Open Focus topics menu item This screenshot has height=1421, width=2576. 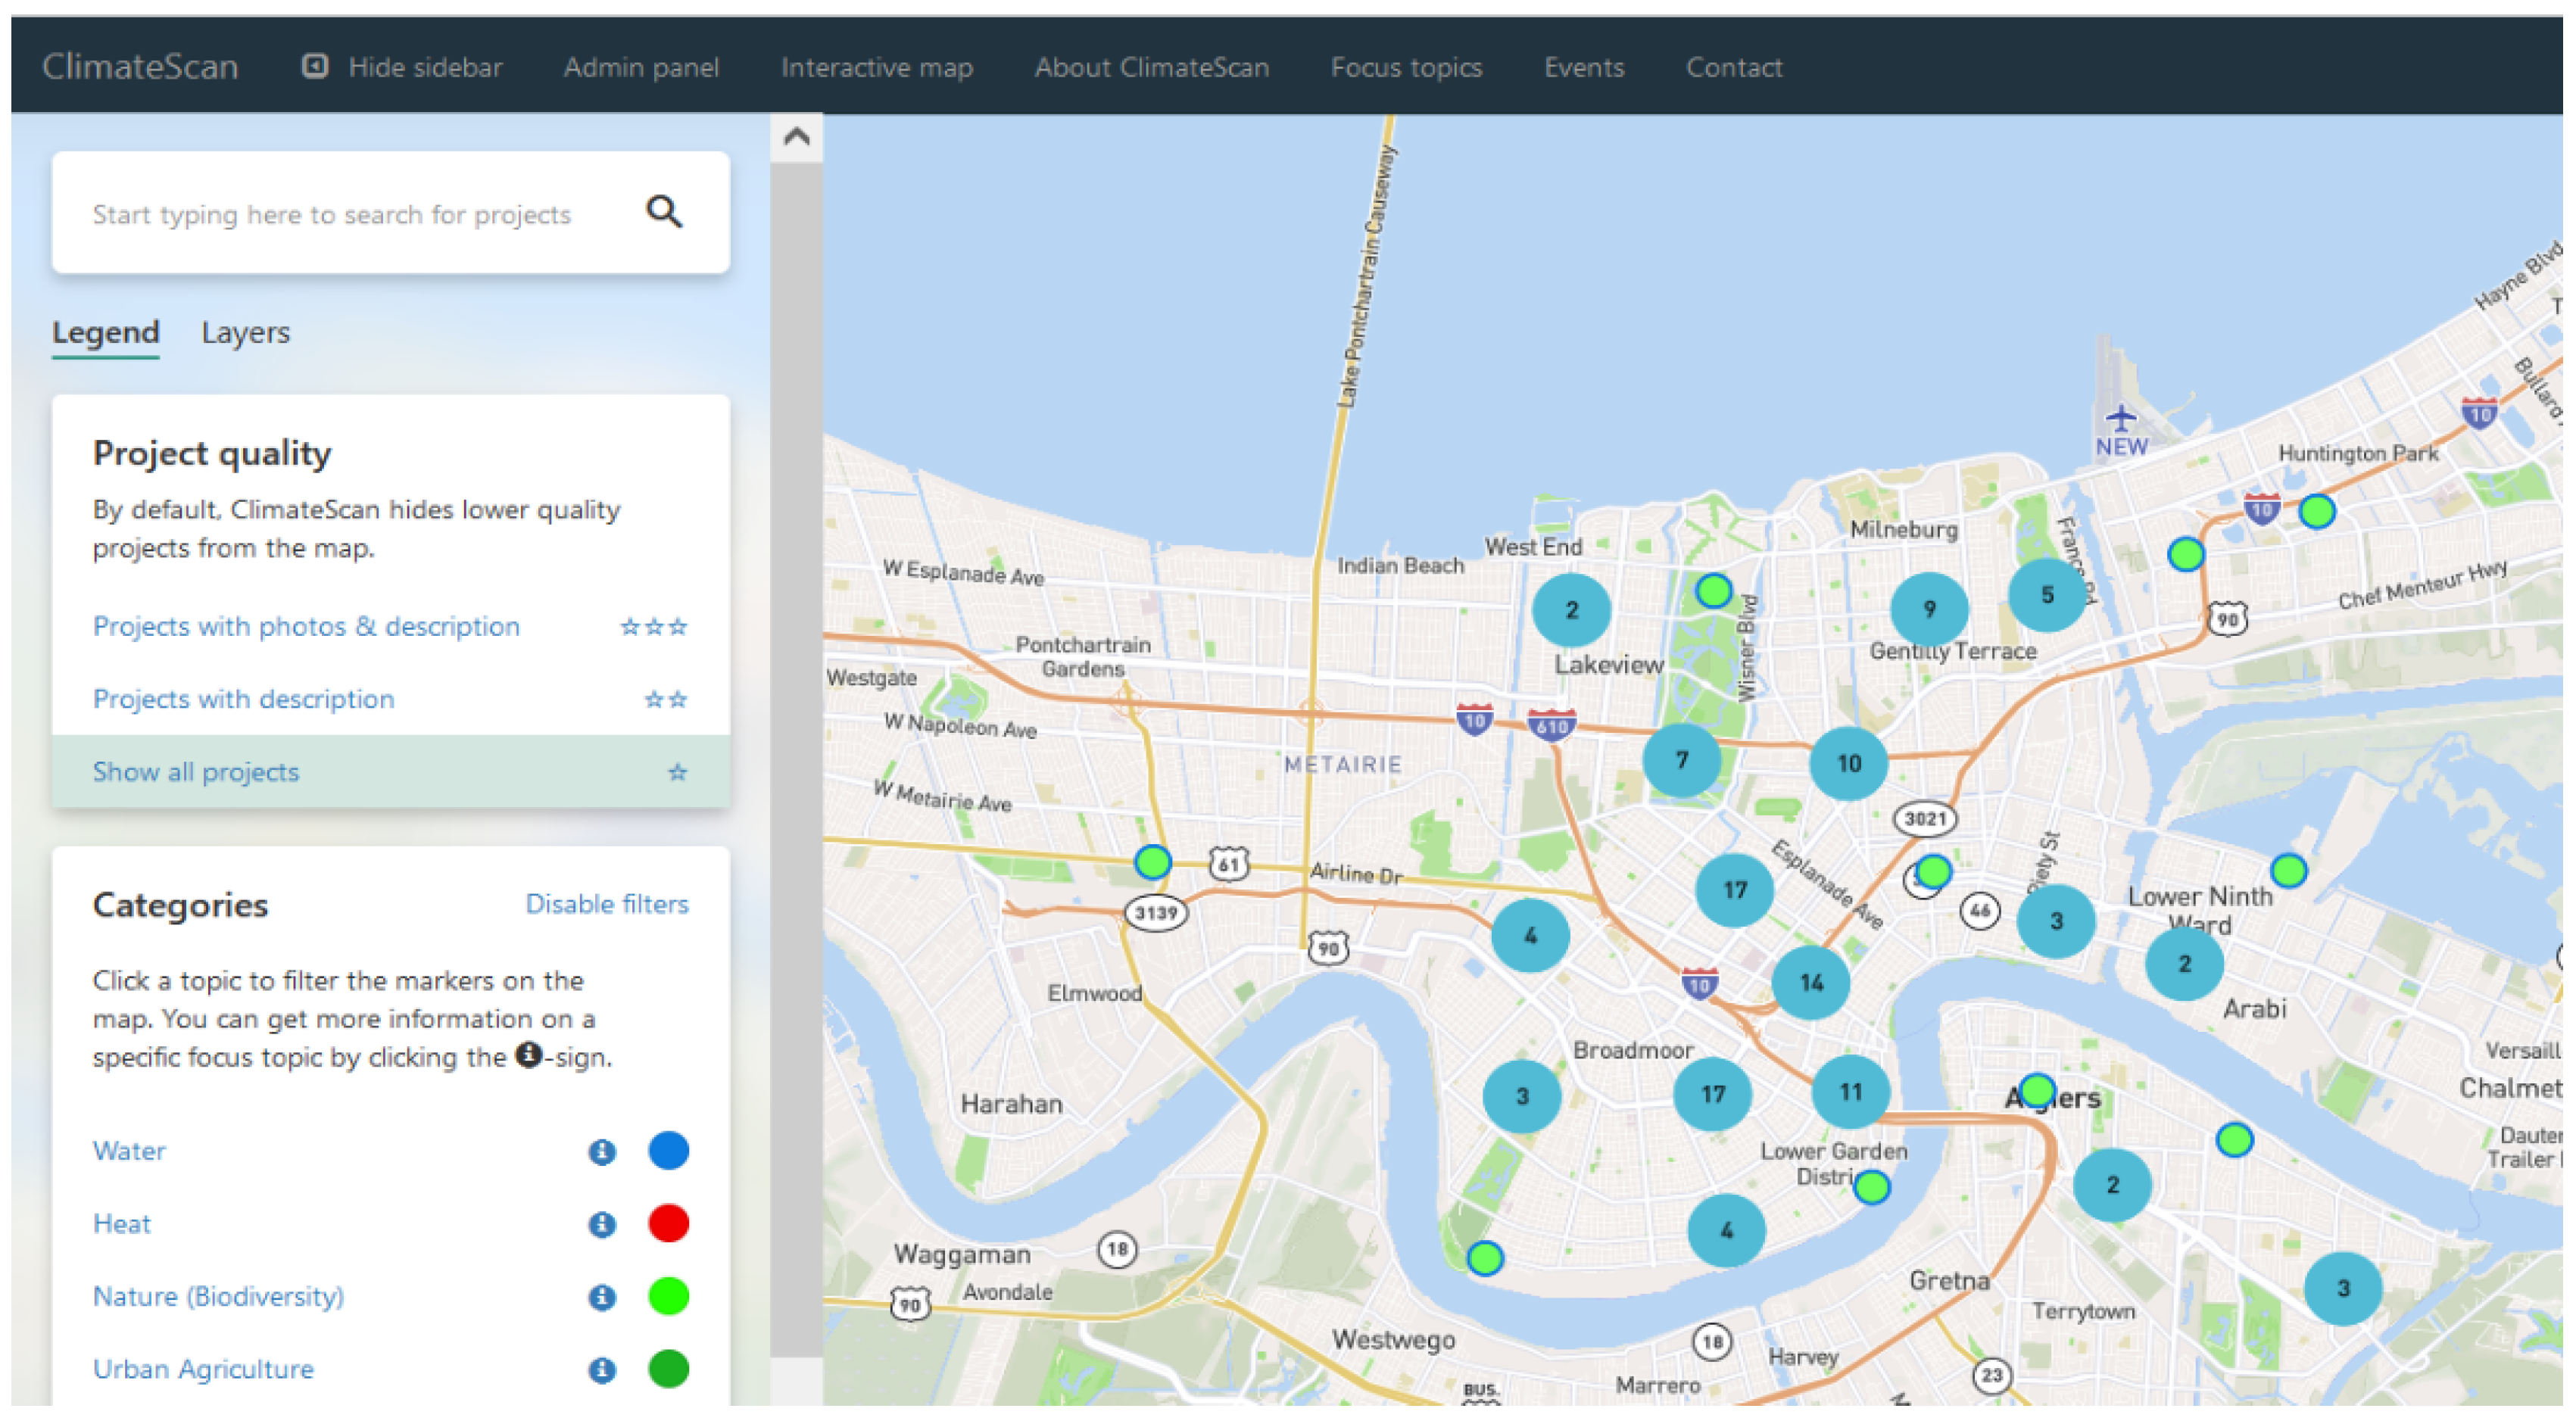tap(1405, 67)
